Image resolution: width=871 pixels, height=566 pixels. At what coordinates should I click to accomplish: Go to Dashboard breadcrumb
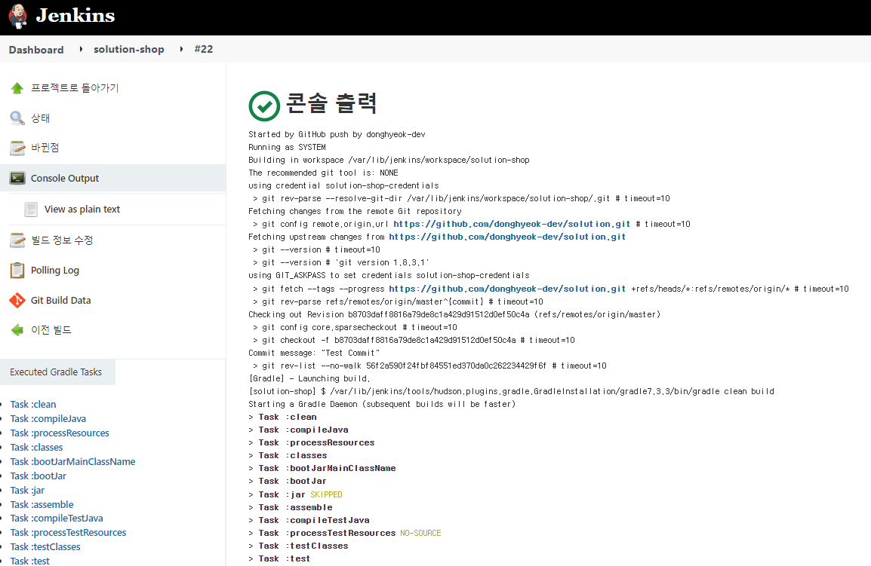(x=36, y=50)
